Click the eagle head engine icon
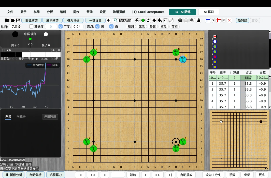Image resolution: width=271 pixels, height=178 pixels. click(137, 20)
